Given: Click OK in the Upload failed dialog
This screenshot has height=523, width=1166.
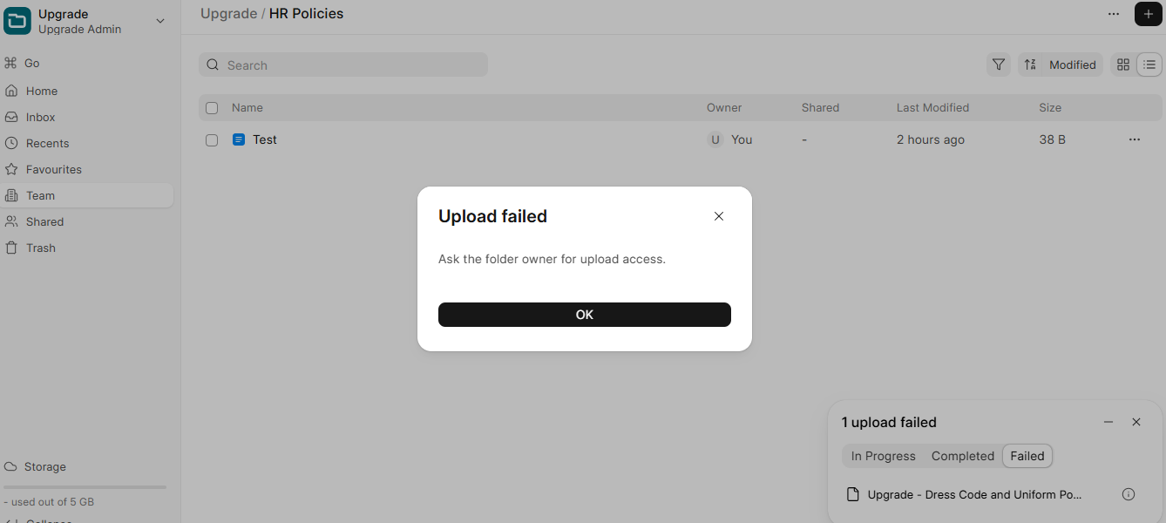Looking at the screenshot, I should pos(585,315).
